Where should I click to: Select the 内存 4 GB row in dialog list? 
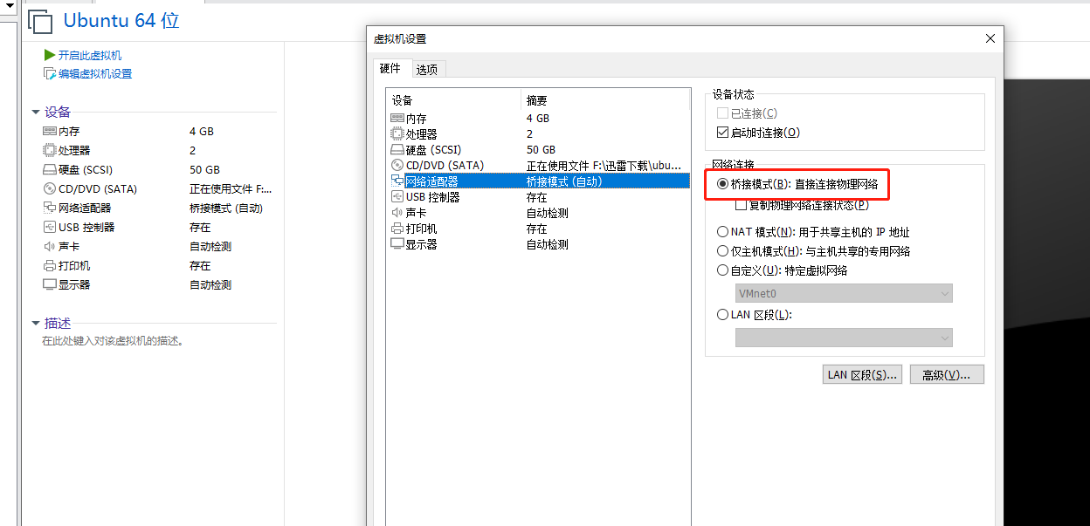(539, 118)
